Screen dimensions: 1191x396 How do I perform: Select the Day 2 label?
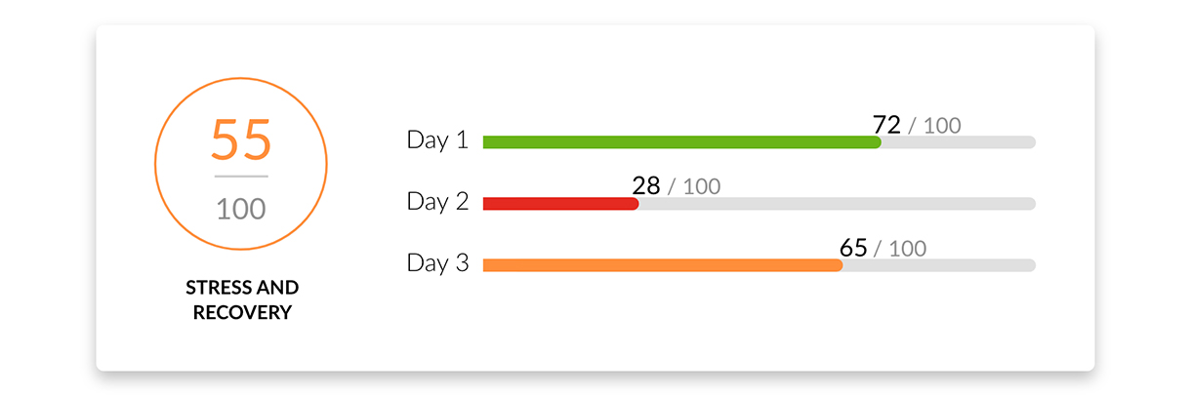(437, 201)
